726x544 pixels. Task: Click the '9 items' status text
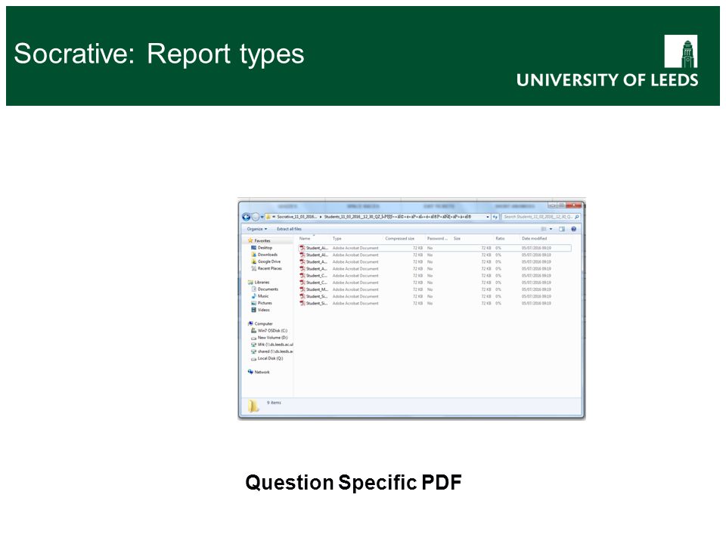click(x=274, y=403)
